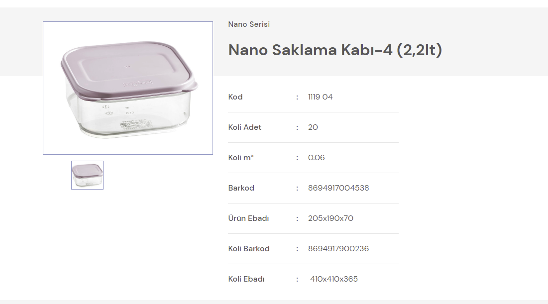Click the Nano Saklama Kabı-4 product title

(x=335, y=50)
